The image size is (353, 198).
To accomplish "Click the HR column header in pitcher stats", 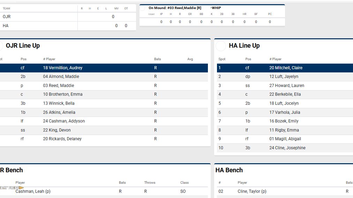I will (x=245, y=14).
